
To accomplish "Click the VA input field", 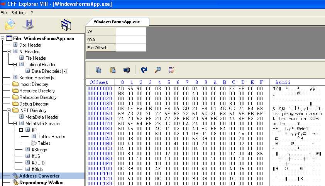I will (x=131, y=32).
